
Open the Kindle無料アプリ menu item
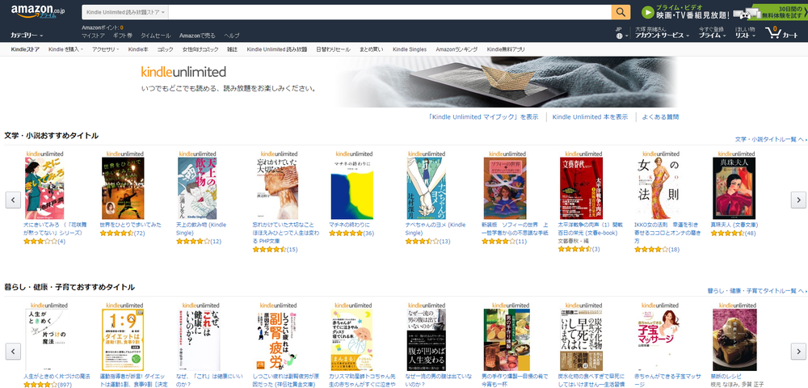tap(506, 49)
